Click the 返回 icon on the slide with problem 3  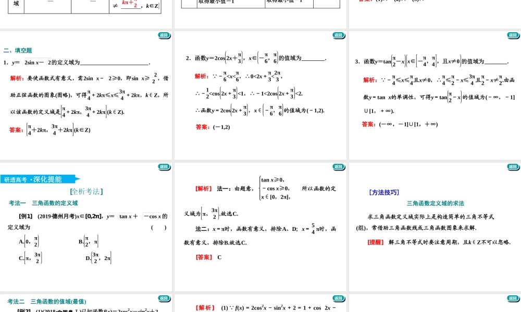point(513,36)
